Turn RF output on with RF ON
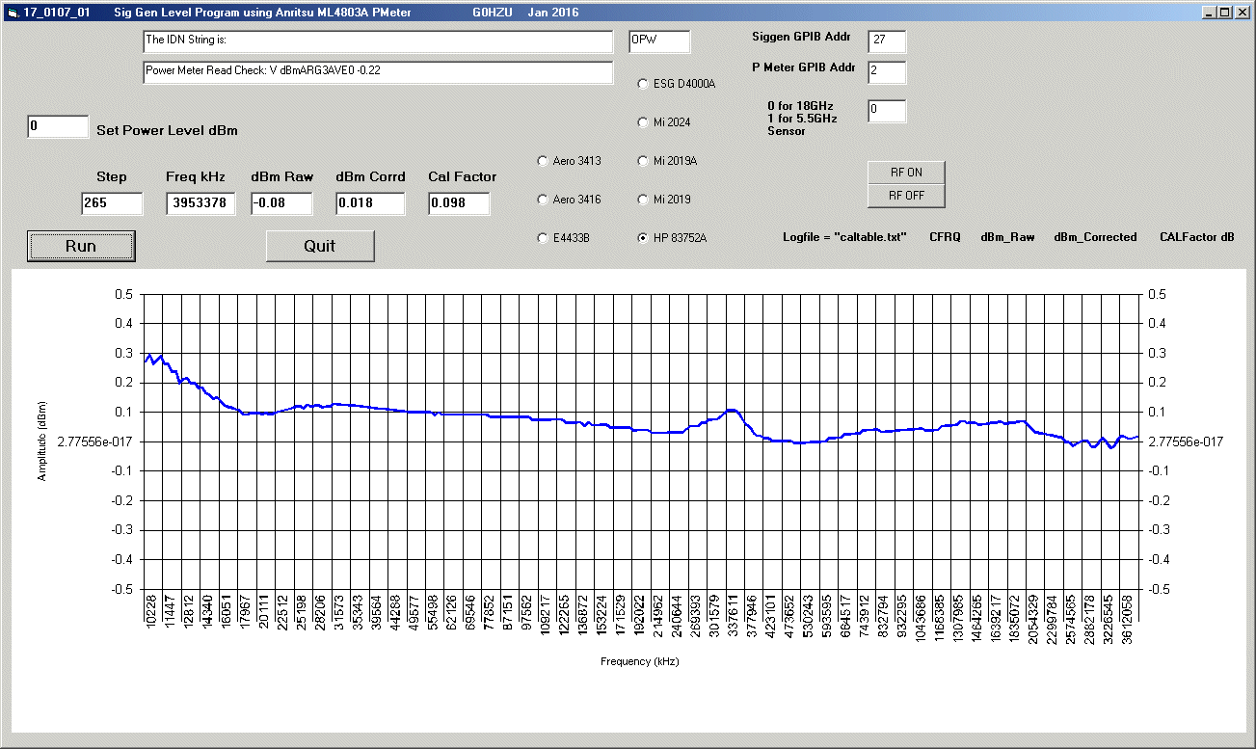1256x749 pixels. [906, 173]
